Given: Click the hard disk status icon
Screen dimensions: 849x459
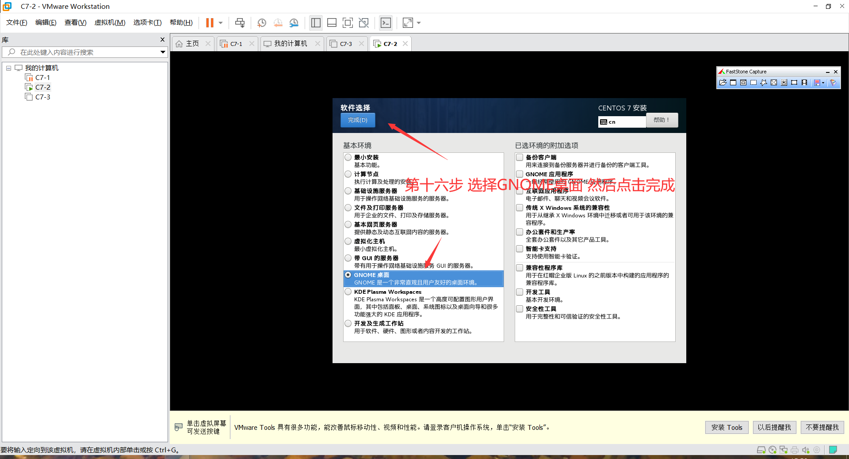Looking at the screenshot, I should 761,450.
